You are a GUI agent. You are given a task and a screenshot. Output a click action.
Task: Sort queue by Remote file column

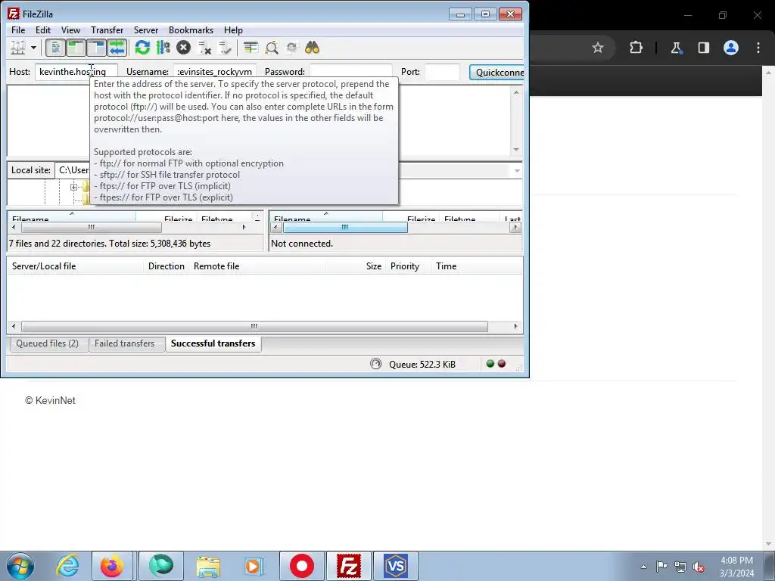coord(257,266)
